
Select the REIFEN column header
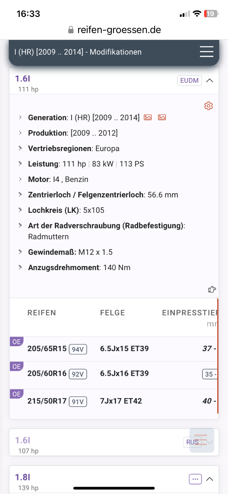click(x=42, y=313)
